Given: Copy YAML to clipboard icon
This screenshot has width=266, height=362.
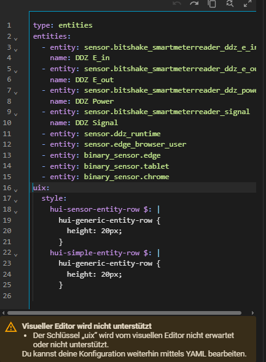Looking at the screenshot, I should (x=212, y=4).
